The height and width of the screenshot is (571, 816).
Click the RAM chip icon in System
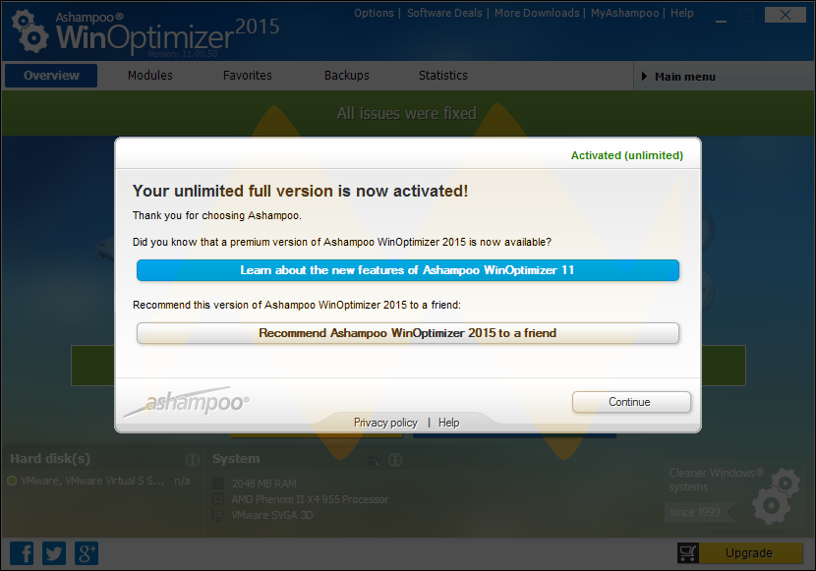(x=218, y=484)
